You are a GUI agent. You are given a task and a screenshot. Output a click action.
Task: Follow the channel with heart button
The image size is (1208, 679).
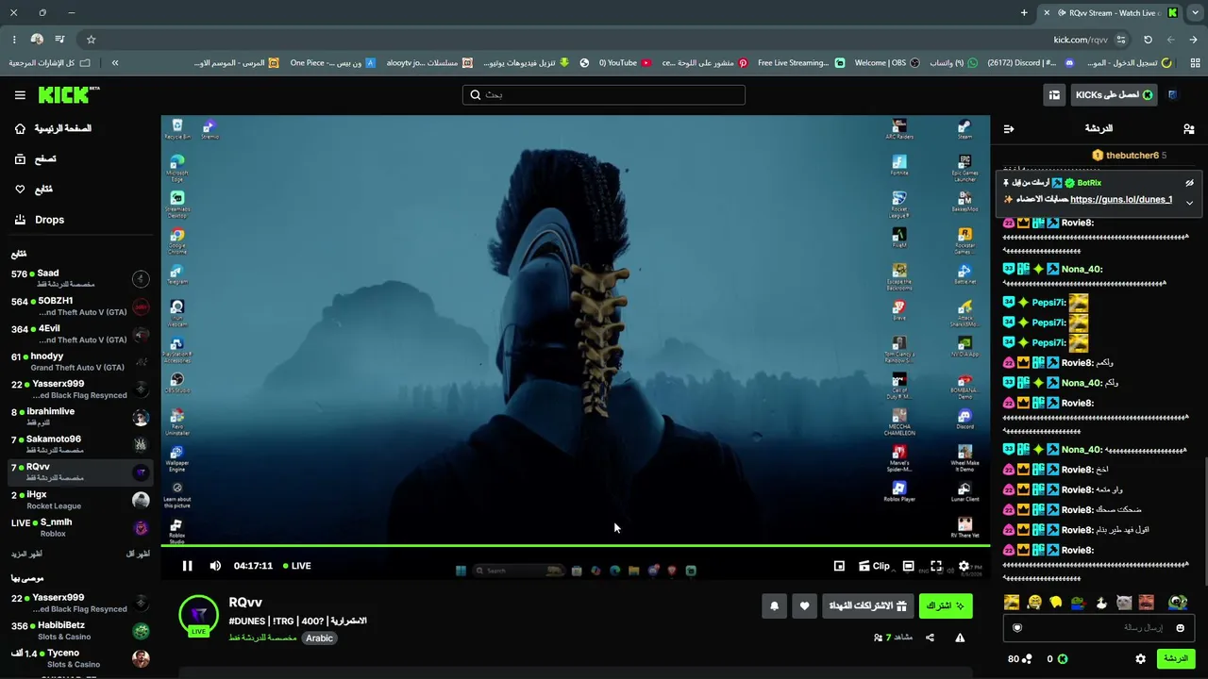click(x=804, y=606)
